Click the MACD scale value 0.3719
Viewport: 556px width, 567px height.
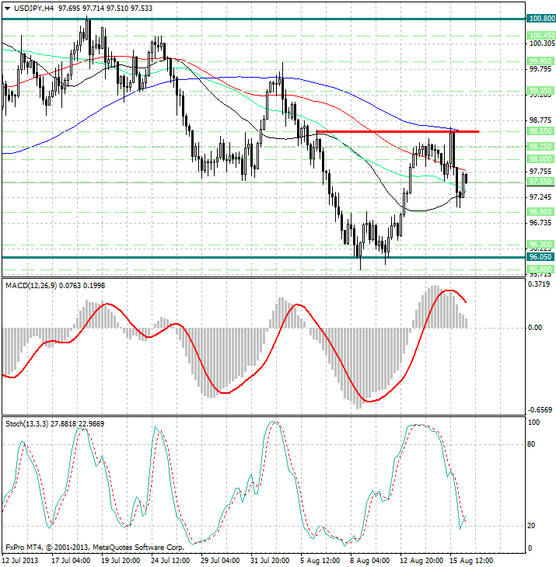[539, 284]
